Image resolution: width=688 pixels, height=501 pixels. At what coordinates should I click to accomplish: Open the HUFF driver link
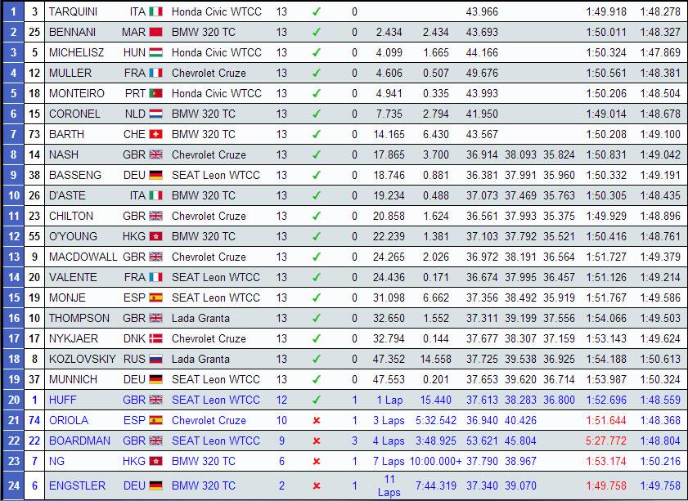(x=63, y=400)
